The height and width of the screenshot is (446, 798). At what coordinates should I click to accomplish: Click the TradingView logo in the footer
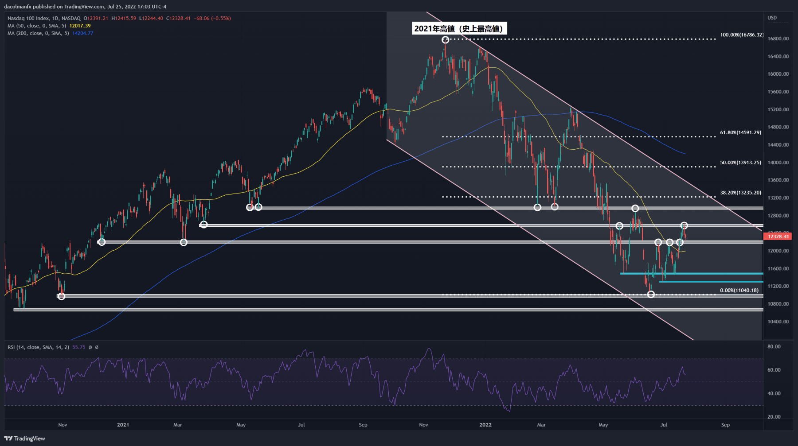coord(25,438)
